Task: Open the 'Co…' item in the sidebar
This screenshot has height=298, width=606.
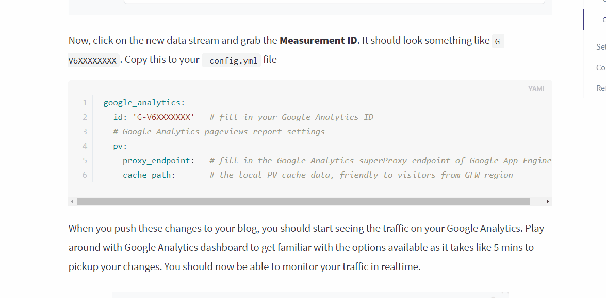Action: pyautogui.click(x=601, y=67)
